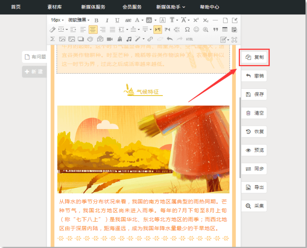This screenshot has width=307, height=248.
Task: Expand the letter spacing dropdown arrow
Action: coord(189,20)
